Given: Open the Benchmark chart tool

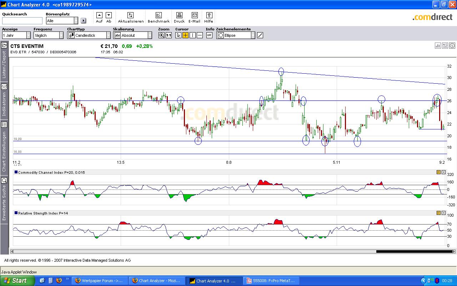Looking at the screenshot, I should pos(159,15).
